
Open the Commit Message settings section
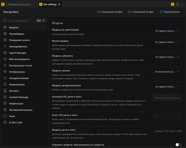pyautogui.click(x=25, y=97)
